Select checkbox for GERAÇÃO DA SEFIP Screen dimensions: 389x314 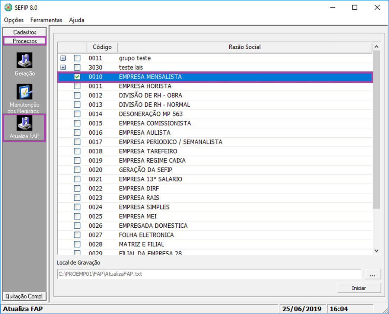[77, 170]
